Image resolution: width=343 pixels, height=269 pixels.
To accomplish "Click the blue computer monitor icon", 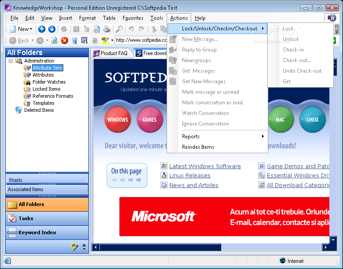I will 75,41.
